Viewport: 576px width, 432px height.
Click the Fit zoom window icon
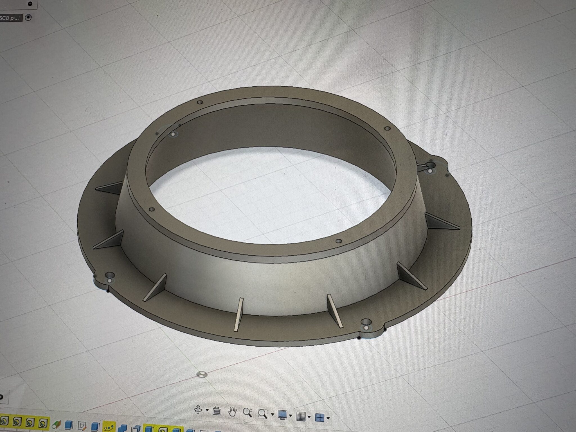(x=263, y=414)
